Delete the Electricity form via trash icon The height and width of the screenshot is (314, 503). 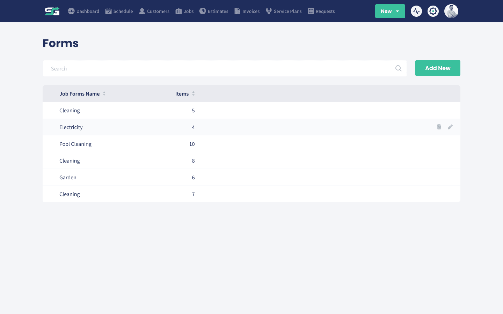coord(439,127)
